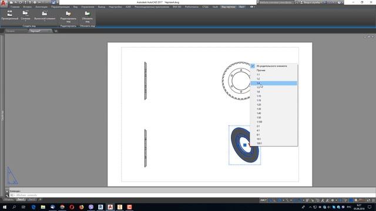
Task: Choose Прочие in the scale list
Action: click(x=274, y=70)
